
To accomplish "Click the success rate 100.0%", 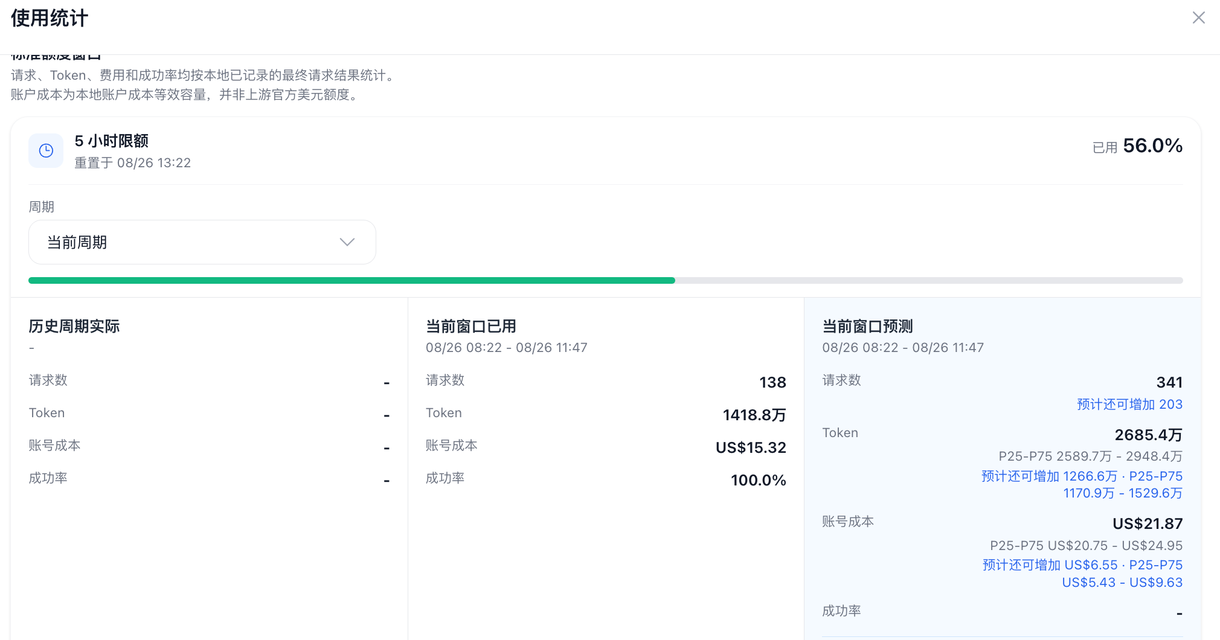I will tap(759, 480).
